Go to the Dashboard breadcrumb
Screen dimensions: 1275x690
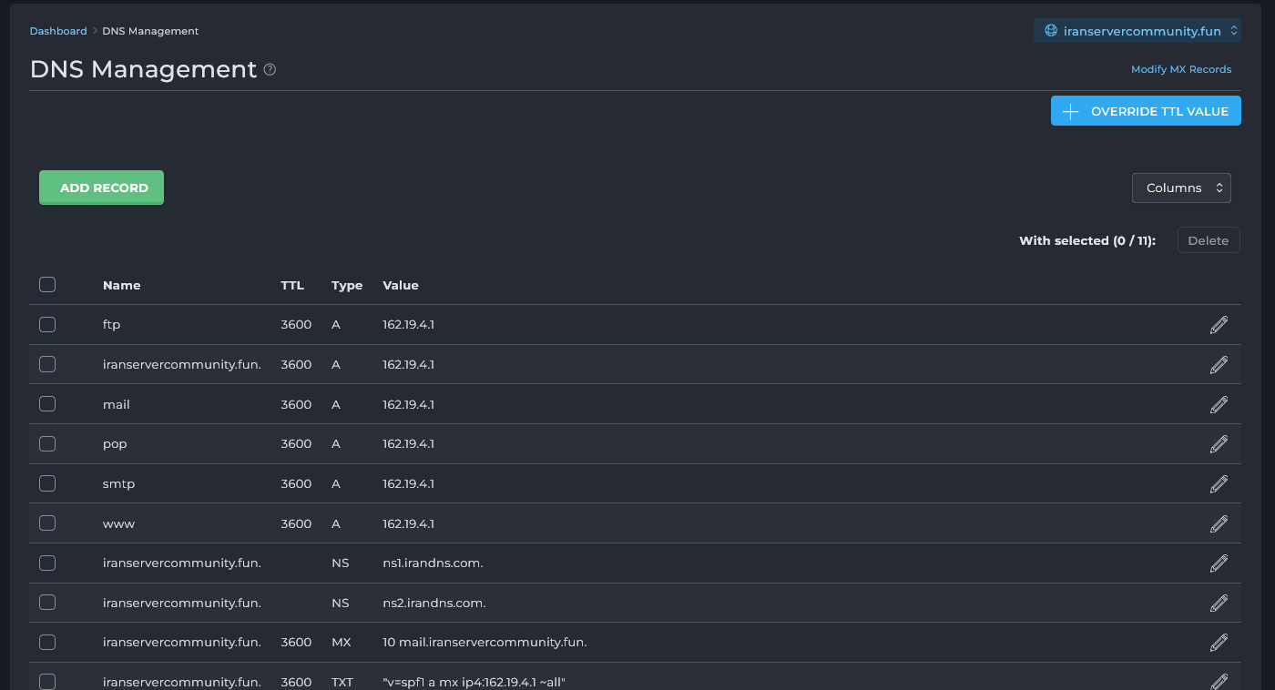click(x=58, y=31)
